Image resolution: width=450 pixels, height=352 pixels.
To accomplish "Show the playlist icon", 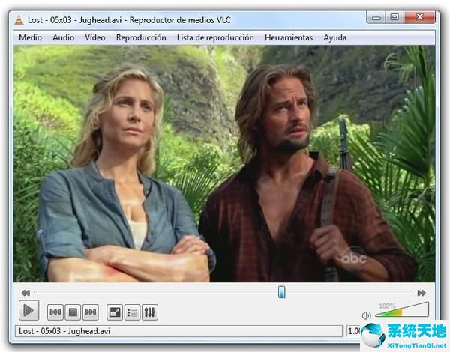I will tap(132, 312).
